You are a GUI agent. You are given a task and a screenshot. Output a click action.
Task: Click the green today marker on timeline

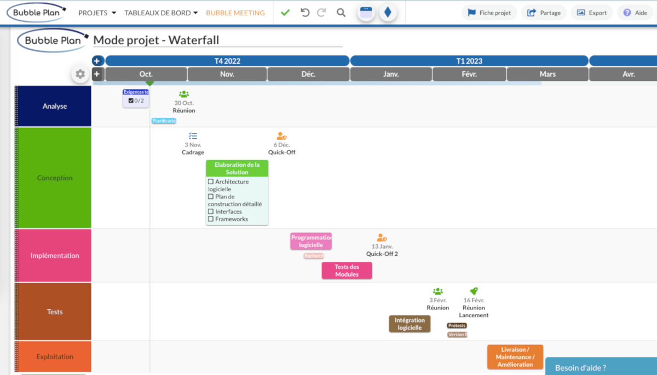click(149, 83)
